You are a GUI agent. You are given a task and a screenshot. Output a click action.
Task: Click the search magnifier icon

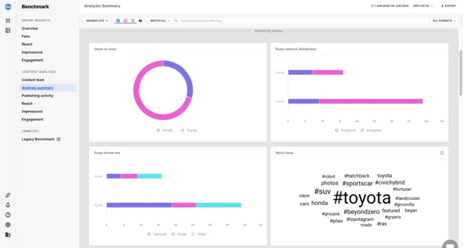point(175,20)
